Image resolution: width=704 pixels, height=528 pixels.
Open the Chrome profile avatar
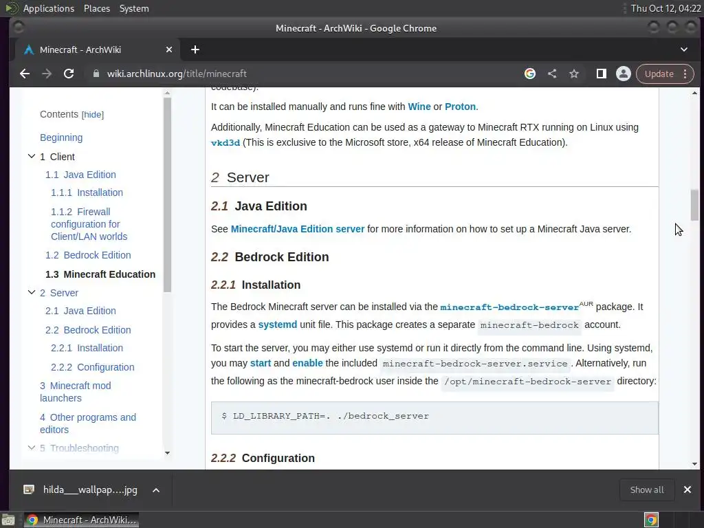[x=623, y=74]
